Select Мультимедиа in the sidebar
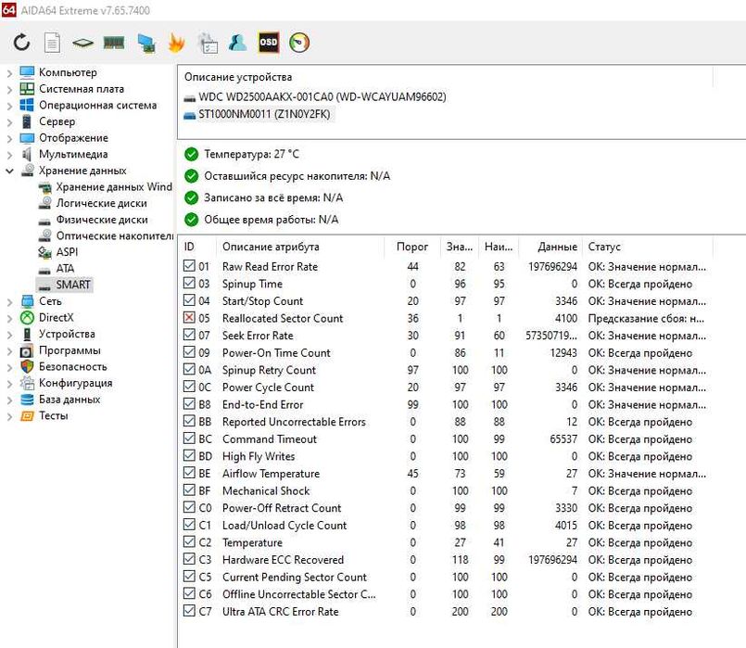Image resolution: width=746 pixels, height=648 pixels. pos(73,154)
